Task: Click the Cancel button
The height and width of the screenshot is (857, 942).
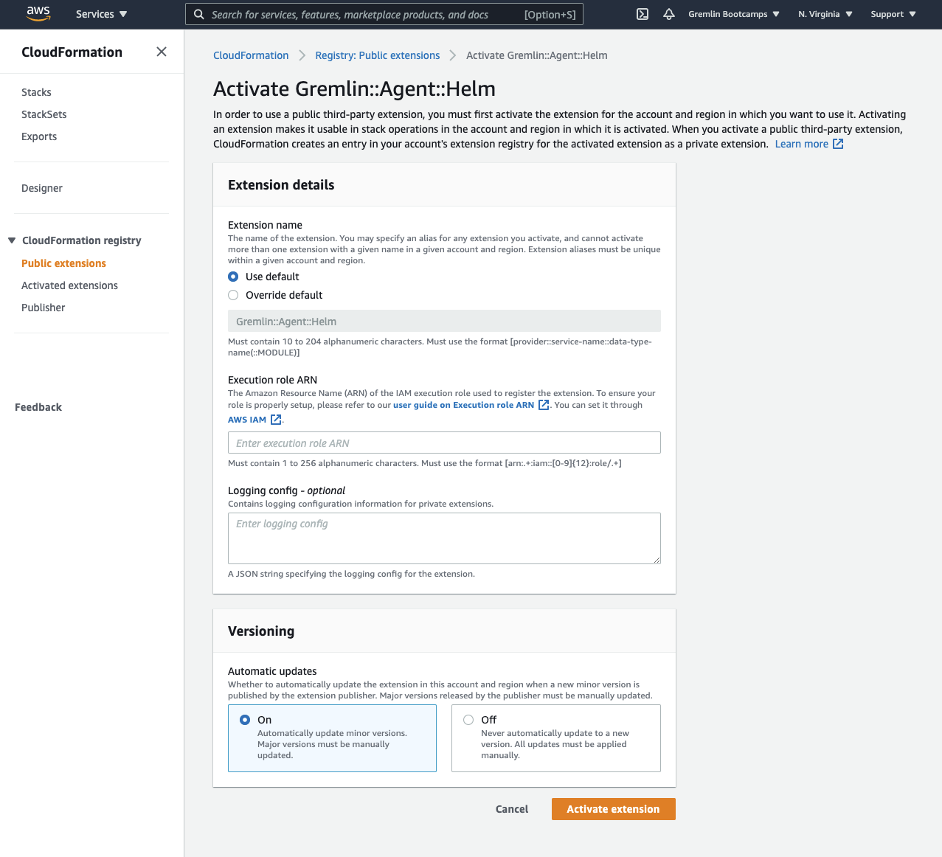Action: coord(512,809)
